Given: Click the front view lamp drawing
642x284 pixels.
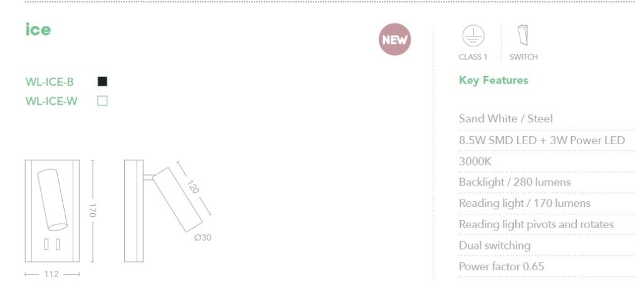Looking at the screenshot, I should pyautogui.click(x=52, y=211).
